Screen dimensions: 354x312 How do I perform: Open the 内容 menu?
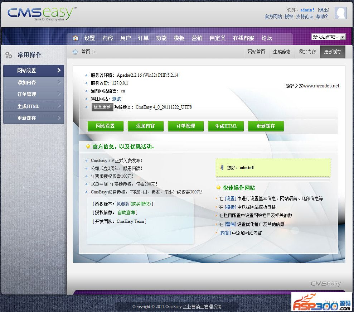[107, 38]
